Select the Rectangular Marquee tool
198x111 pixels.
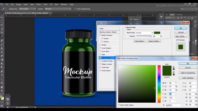2,21
